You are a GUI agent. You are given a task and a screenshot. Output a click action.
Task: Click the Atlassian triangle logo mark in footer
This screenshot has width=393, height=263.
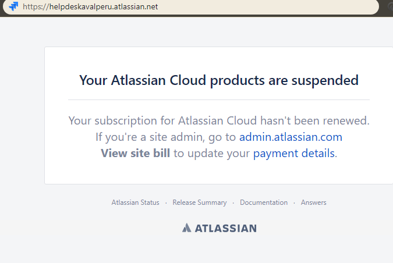[186, 228]
